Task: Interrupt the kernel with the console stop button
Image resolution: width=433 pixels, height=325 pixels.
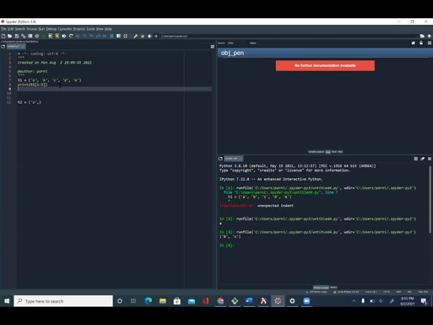Action: tap(415, 158)
